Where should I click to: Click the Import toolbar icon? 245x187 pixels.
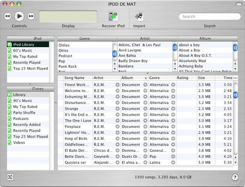(x=139, y=16)
